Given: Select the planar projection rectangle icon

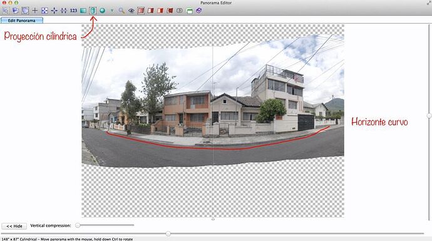Looking at the screenshot, I should (83, 11).
